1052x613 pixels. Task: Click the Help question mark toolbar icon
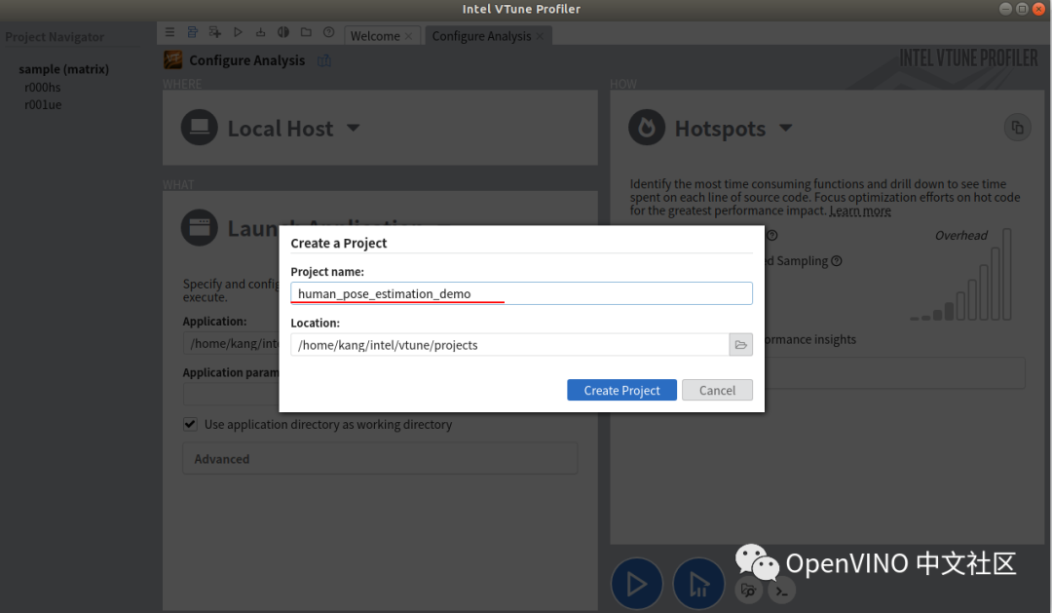click(x=329, y=32)
